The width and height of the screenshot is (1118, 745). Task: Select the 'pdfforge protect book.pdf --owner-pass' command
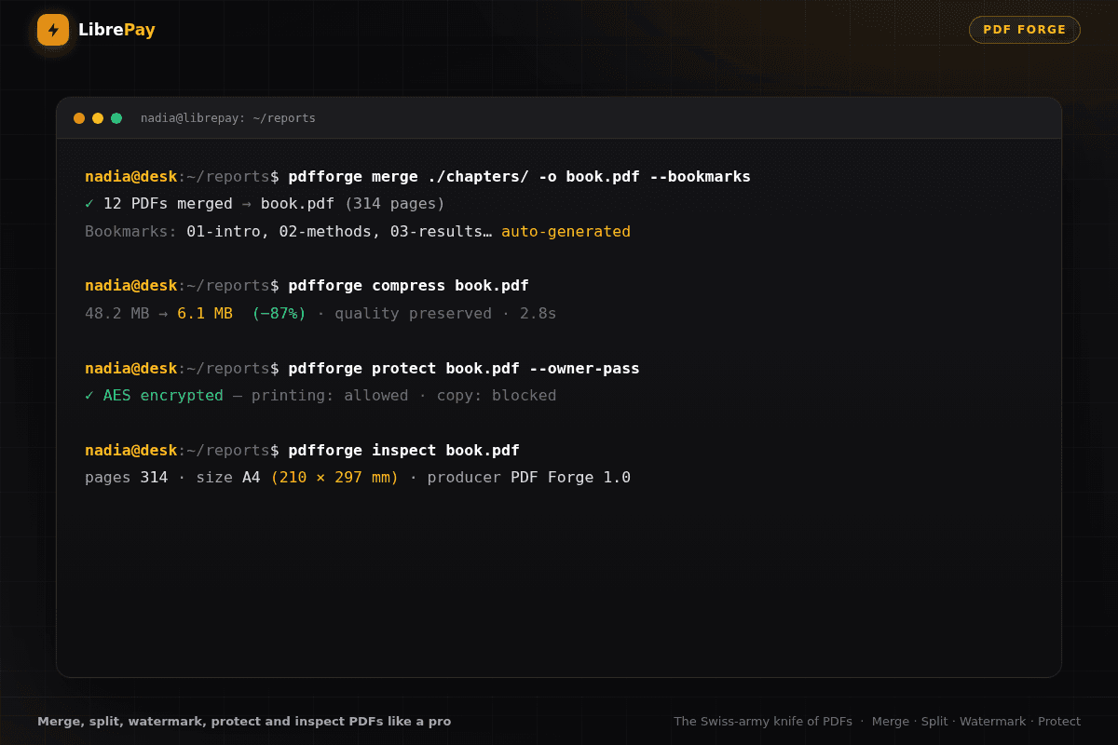point(464,368)
